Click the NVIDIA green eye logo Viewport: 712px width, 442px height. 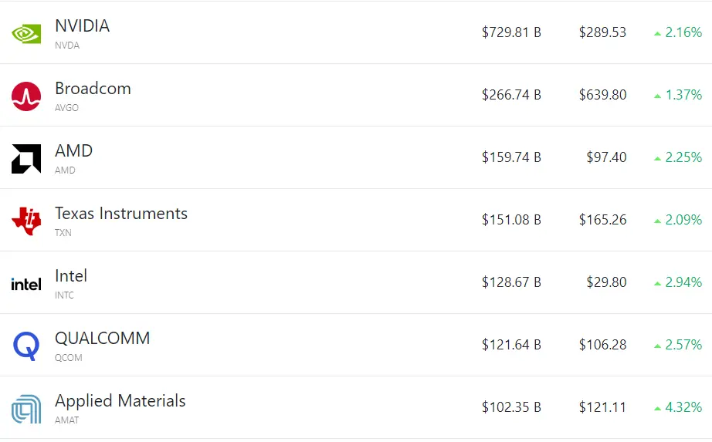(26, 34)
